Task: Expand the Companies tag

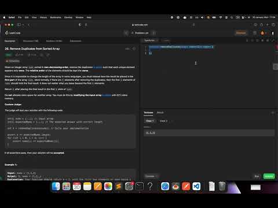Action: pyautogui.click(x=13, y=61)
